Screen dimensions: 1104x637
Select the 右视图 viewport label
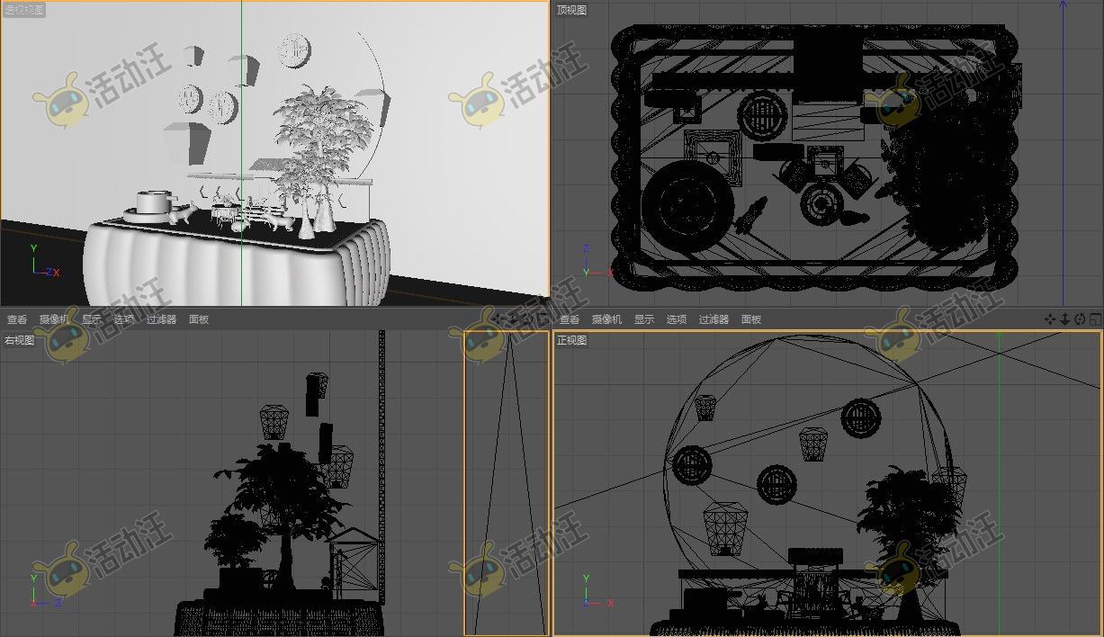click(19, 340)
